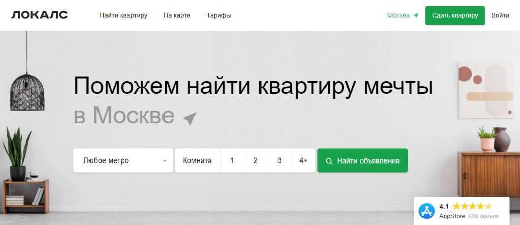
Task: Click the large arrow icon after 'в Москве'
Action: click(x=189, y=119)
